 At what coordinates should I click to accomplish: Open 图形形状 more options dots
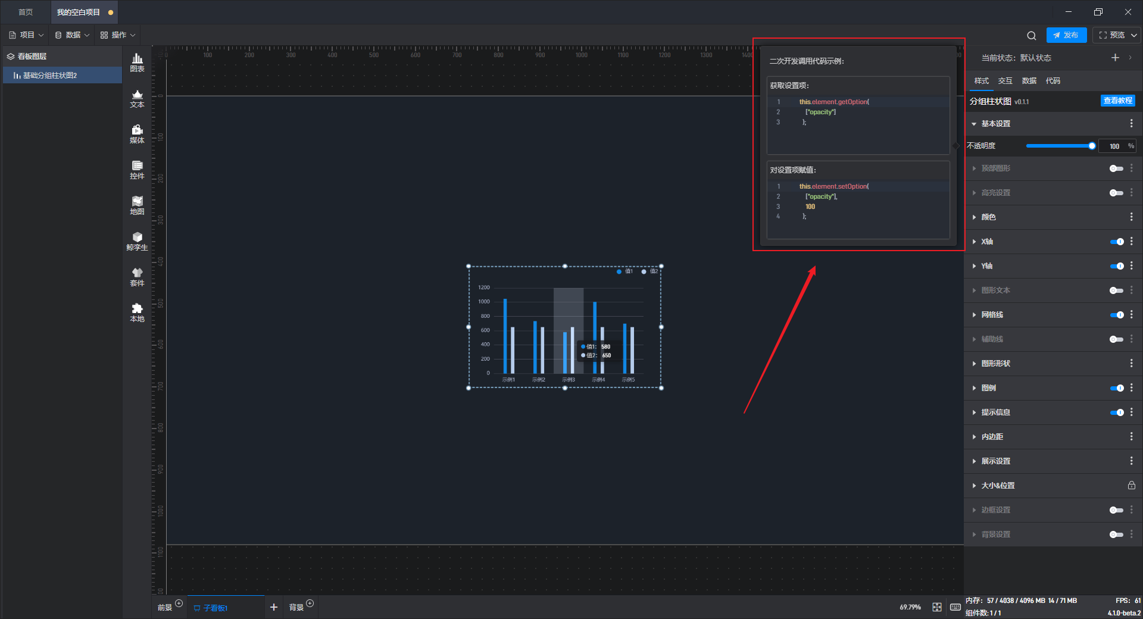pyautogui.click(x=1131, y=363)
